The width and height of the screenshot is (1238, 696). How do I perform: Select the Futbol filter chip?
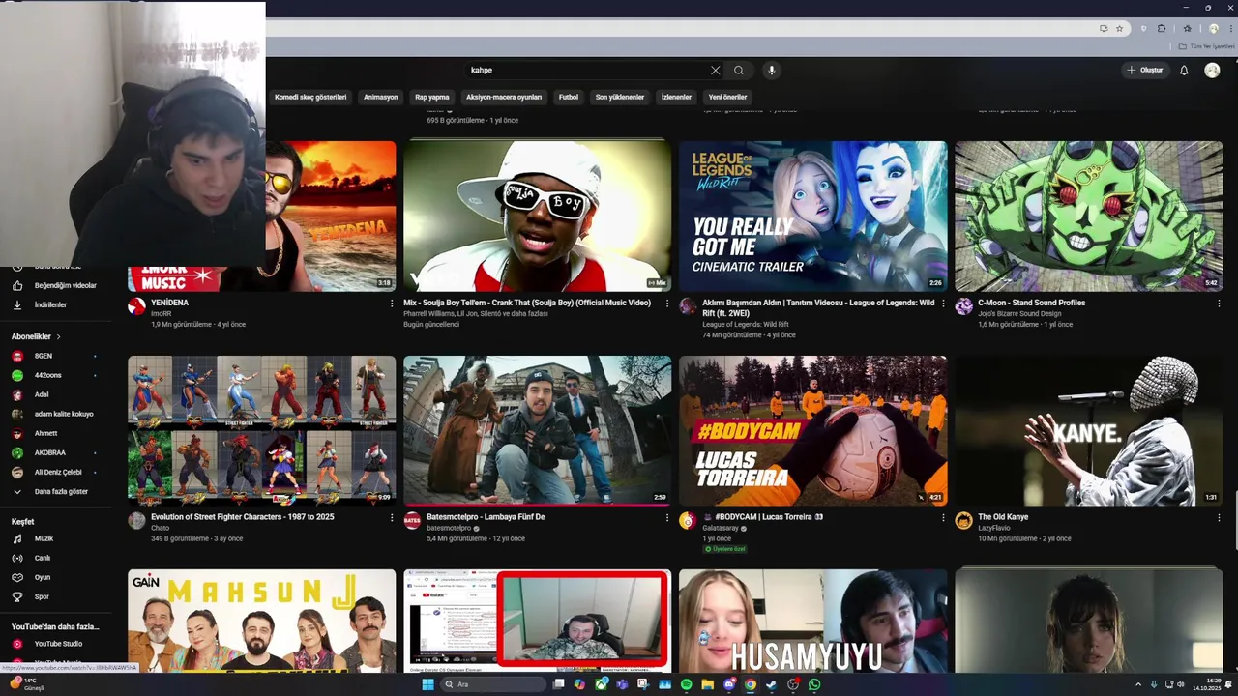569,97
